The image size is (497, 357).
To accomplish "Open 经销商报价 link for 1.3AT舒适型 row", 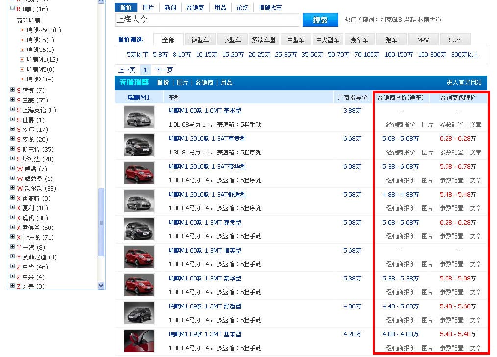I will [x=400, y=208].
